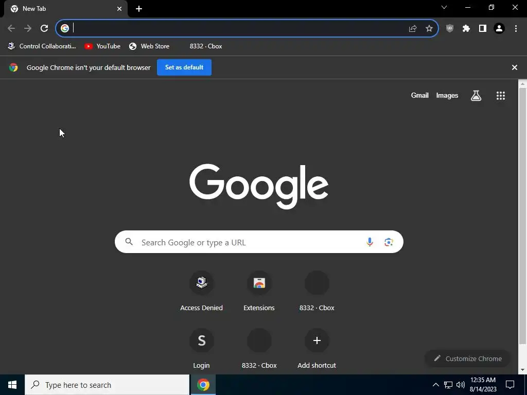Open Control Collaborati... bookmark
Screen dimensions: 527x395
point(42,46)
